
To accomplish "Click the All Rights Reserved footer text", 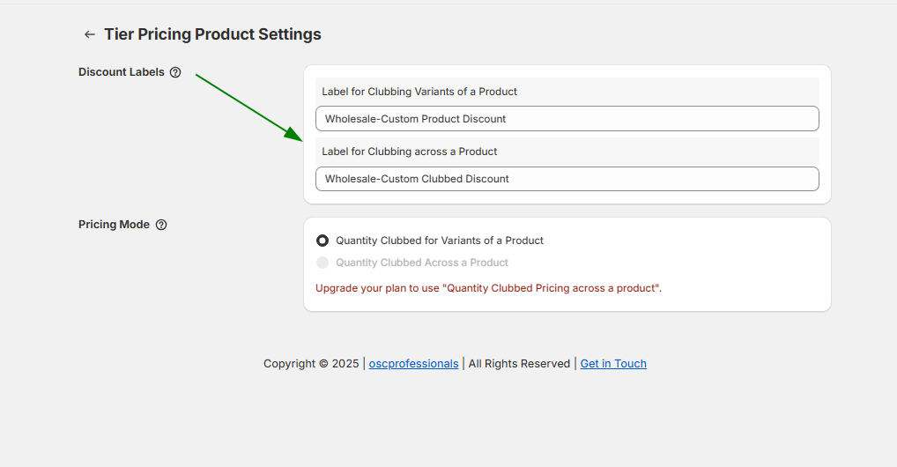I will tap(519, 364).
